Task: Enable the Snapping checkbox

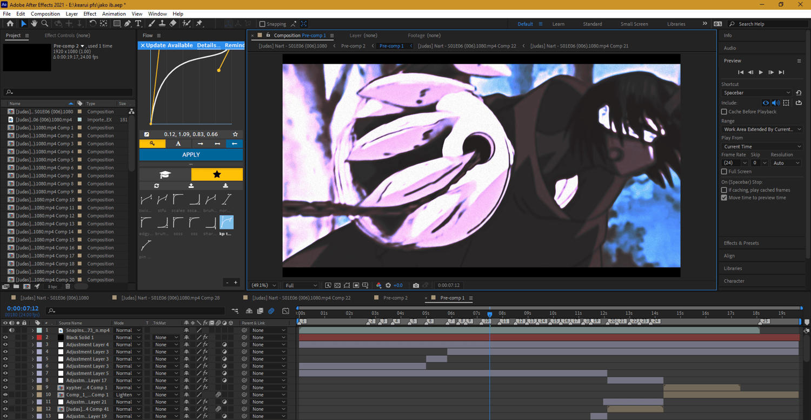Action: (x=262, y=24)
